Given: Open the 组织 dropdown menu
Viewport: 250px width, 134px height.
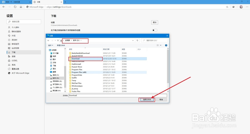Looking at the screenshot, I should [50, 45].
